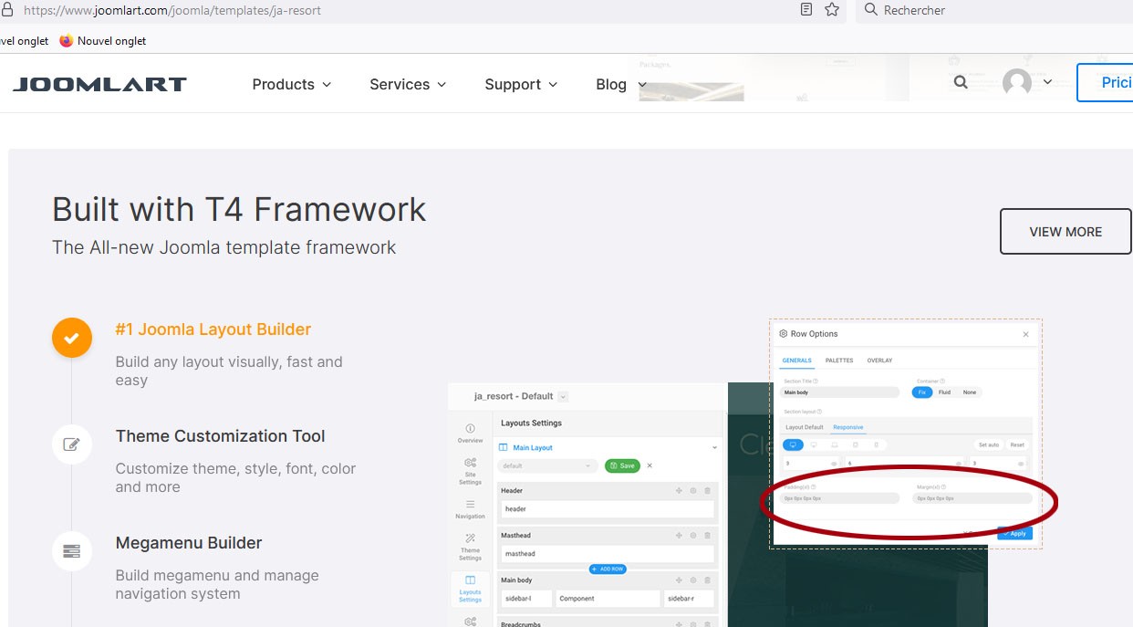Viewport: 1133px width, 627px height.
Task: Click the orange checkmark circle icon
Action: coord(72,338)
